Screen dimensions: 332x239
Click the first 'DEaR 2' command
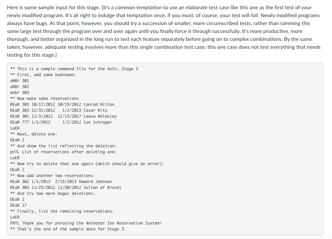tap(17, 140)
